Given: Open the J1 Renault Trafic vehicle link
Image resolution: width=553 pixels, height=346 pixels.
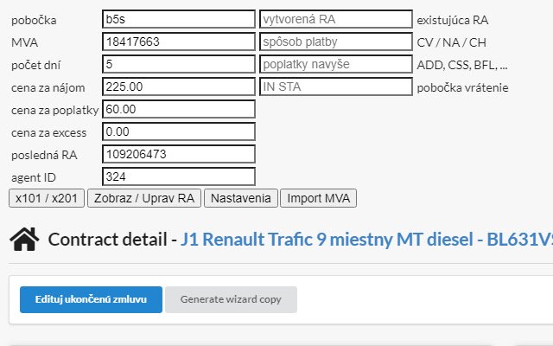Looking at the screenshot, I should 366,240.
